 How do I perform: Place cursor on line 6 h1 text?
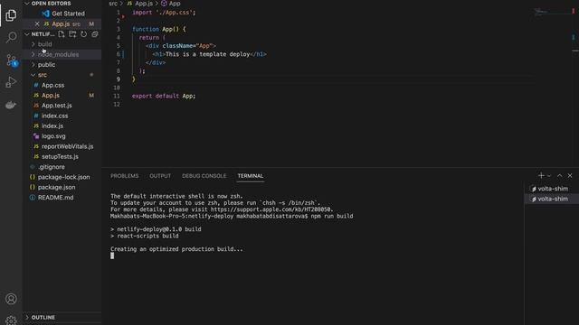pyautogui.click(x=207, y=54)
